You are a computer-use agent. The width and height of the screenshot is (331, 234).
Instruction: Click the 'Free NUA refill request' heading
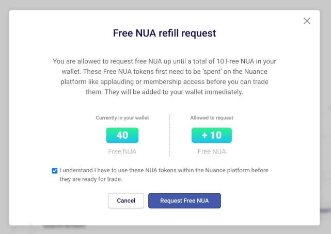click(x=164, y=33)
